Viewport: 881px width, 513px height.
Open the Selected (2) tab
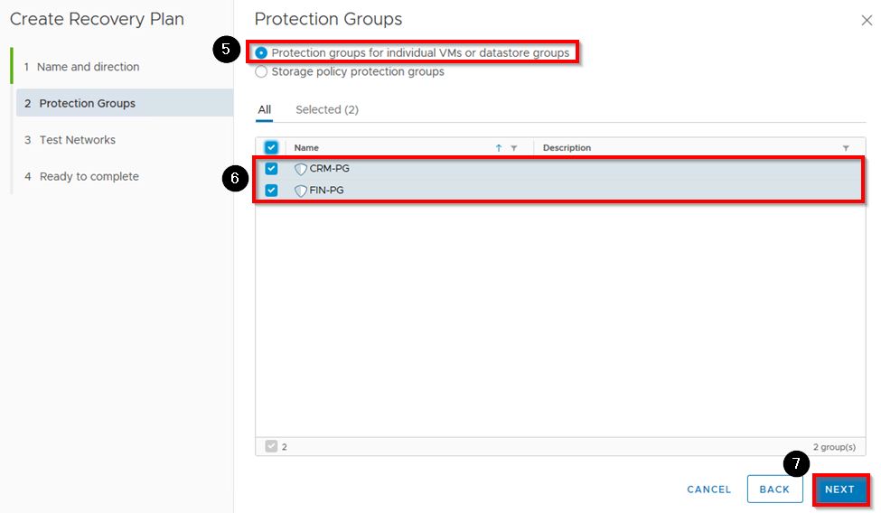(x=326, y=110)
